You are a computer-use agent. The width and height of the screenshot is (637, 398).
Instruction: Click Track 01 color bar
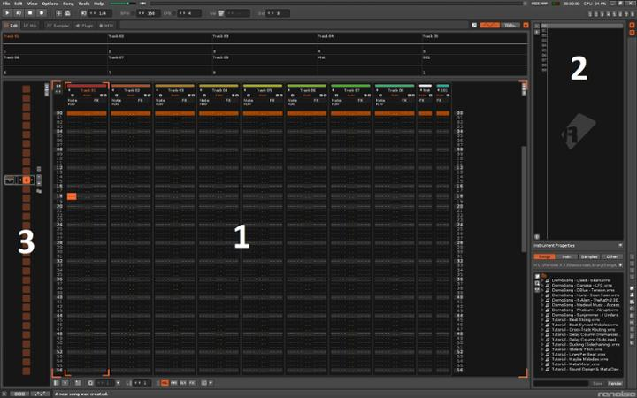[87, 86]
